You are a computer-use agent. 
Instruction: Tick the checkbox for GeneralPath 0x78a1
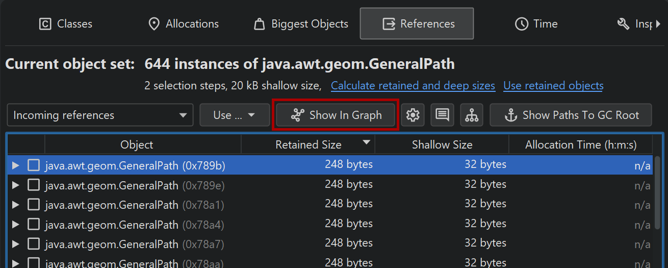(x=34, y=205)
